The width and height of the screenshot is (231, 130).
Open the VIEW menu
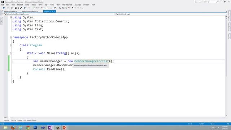tap(13, 5)
